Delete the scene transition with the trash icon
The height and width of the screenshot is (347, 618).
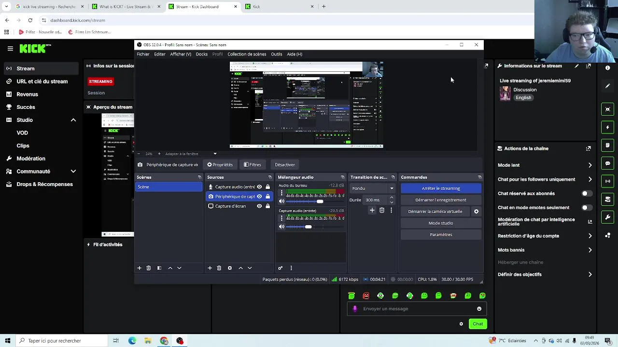pyautogui.click(x=382, y=210)
